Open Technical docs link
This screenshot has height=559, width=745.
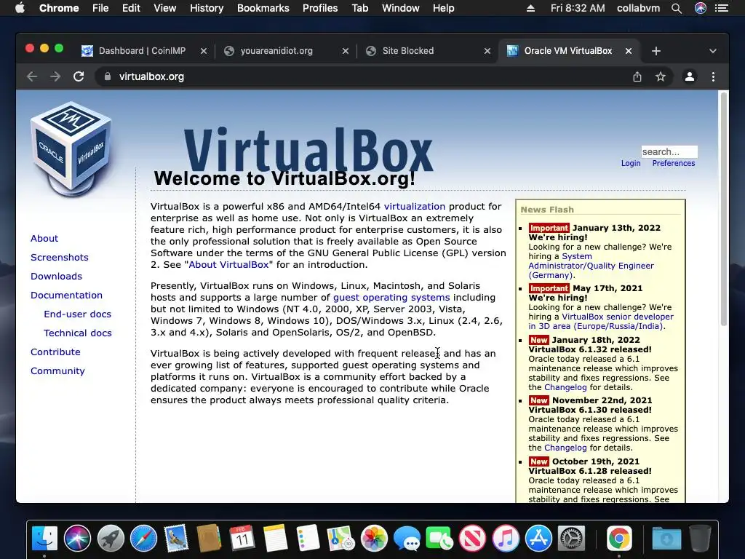[78, 333]
